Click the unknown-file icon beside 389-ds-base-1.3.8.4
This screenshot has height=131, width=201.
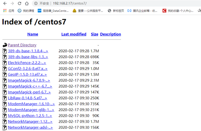pyautogui.click(x=5, y=51)
